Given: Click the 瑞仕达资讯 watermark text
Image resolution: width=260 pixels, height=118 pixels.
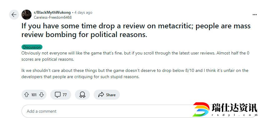Looking at the screenshot, I should [234, 108].
